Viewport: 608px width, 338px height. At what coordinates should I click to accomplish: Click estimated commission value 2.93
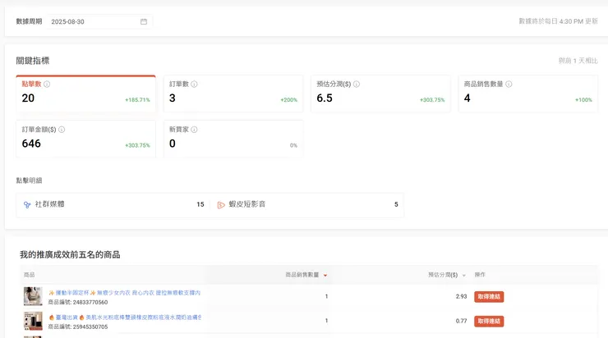click(x=461, y=296)
